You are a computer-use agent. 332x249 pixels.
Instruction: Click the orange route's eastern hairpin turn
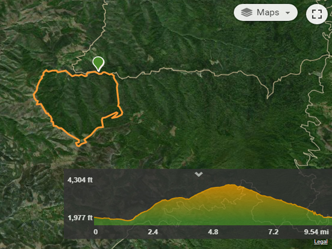[121, 113]
